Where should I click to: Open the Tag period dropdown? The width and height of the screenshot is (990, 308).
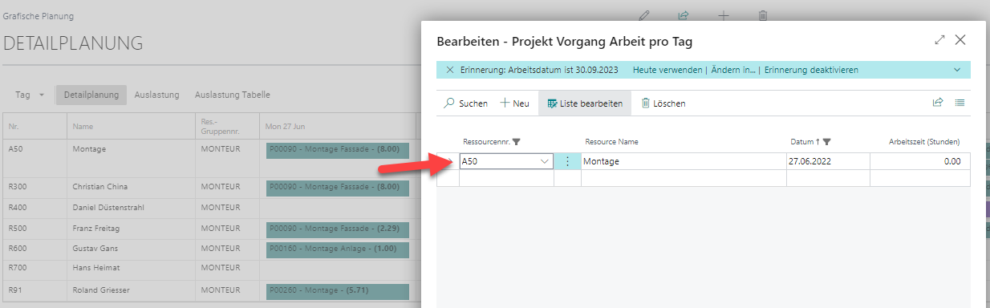[30, 95]
